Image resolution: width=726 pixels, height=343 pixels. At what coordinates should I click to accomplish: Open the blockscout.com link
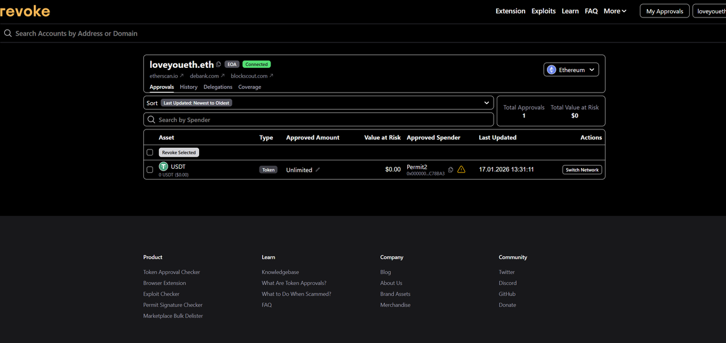252,76
